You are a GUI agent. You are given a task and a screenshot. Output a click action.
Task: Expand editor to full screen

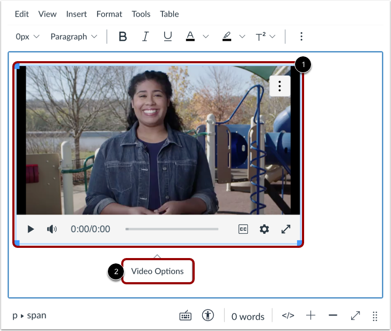[x=356, y=315]
